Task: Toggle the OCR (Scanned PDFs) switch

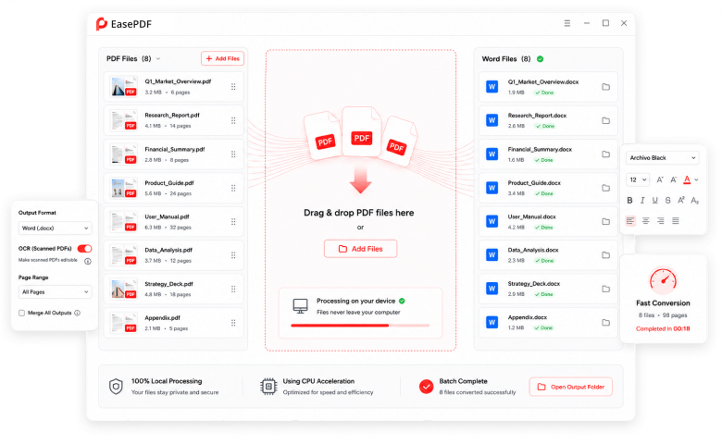Action: tap(85, 249)
